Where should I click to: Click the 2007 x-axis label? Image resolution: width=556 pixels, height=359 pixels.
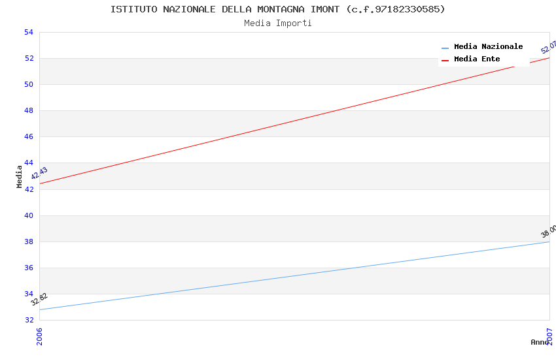[x=549, y=336]
